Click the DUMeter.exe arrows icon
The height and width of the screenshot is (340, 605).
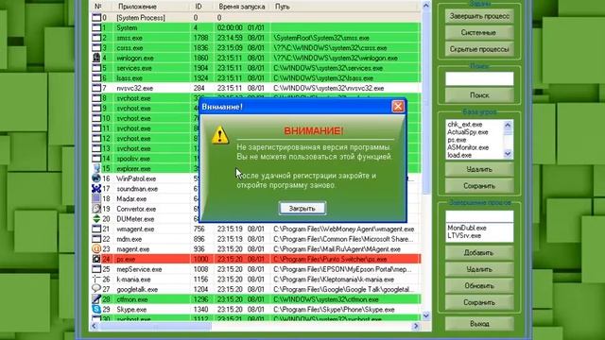click(x=96, y=218)
